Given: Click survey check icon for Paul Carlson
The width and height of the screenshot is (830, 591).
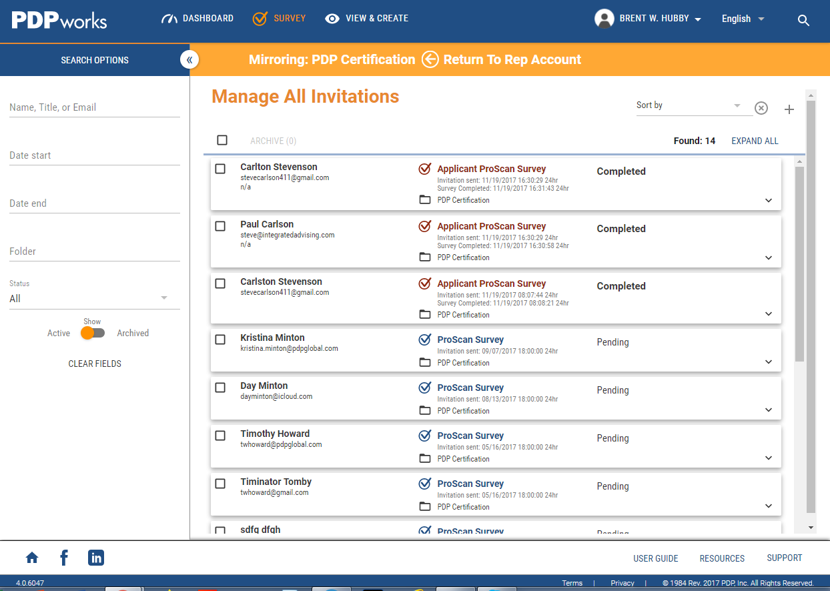Looking at the screenshot, I should coord(425,226).
